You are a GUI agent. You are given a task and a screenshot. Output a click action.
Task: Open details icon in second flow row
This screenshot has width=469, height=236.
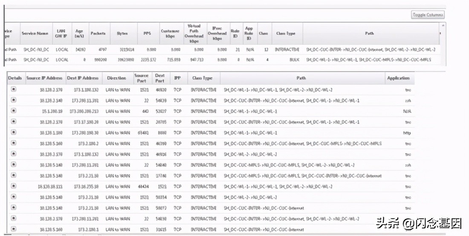coord(14,100)
